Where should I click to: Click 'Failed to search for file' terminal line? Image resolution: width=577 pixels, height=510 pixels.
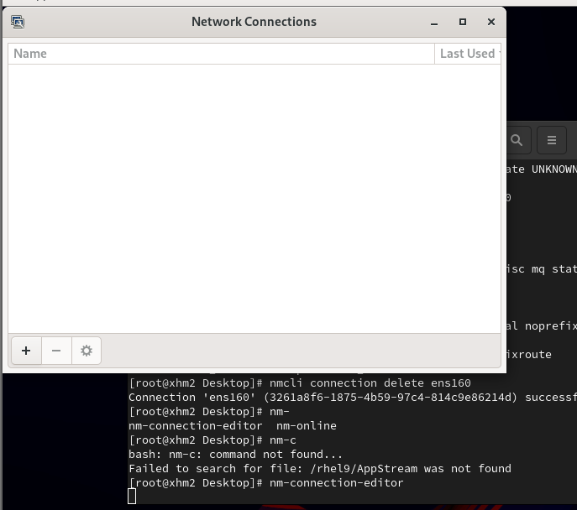[x=320, y=469]
